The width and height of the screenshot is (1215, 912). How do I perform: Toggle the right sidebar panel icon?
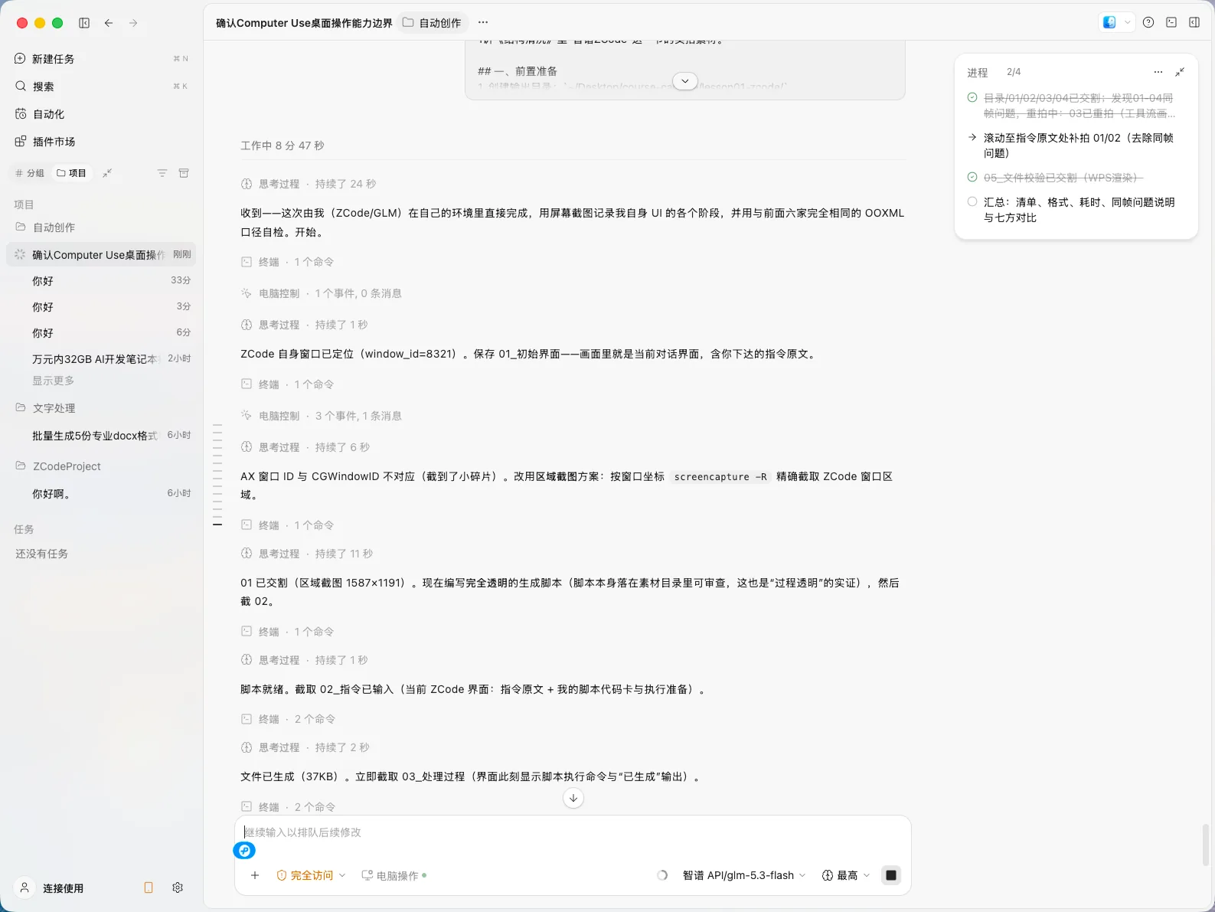pyautogui.click(x=1194, y=22)
